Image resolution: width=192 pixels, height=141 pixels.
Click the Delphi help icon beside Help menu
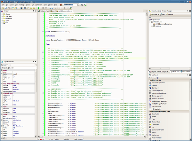(61, 5)
